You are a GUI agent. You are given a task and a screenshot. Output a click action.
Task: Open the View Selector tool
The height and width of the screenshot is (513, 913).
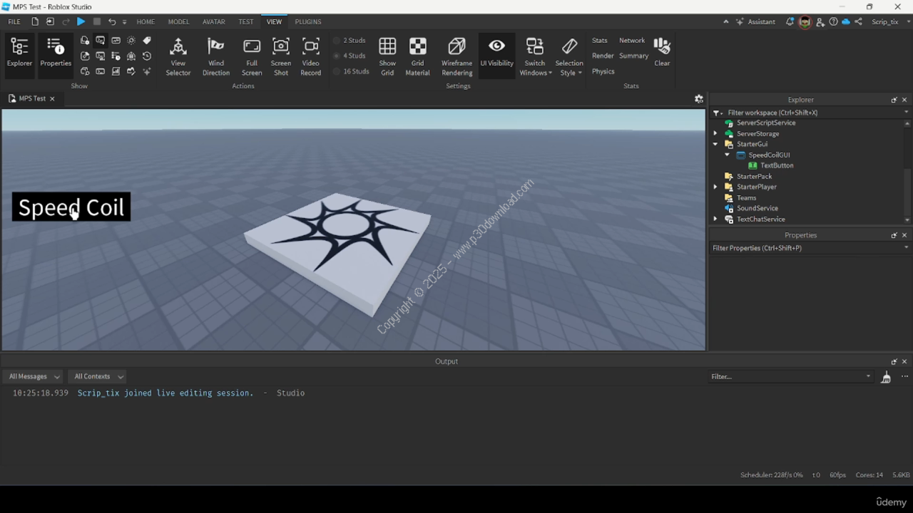[x=178, y=56]
